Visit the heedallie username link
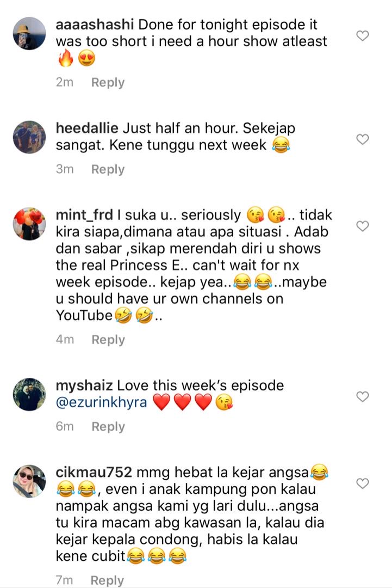 coord(87,128)
